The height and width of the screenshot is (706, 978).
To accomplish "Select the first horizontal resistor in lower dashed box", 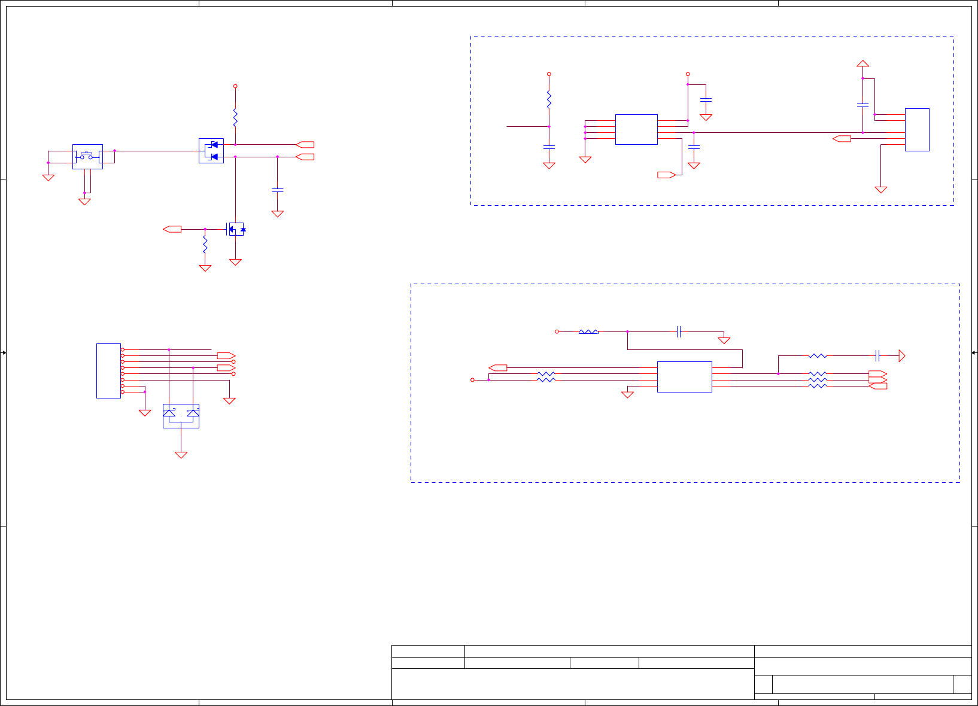I will pos(588,331).
